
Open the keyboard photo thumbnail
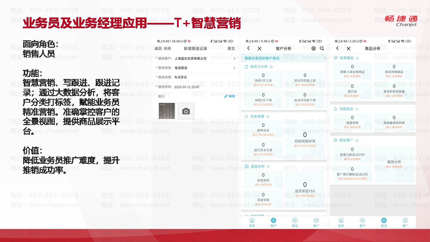point(167,111)
